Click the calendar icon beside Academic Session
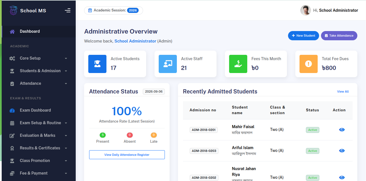 90,10
